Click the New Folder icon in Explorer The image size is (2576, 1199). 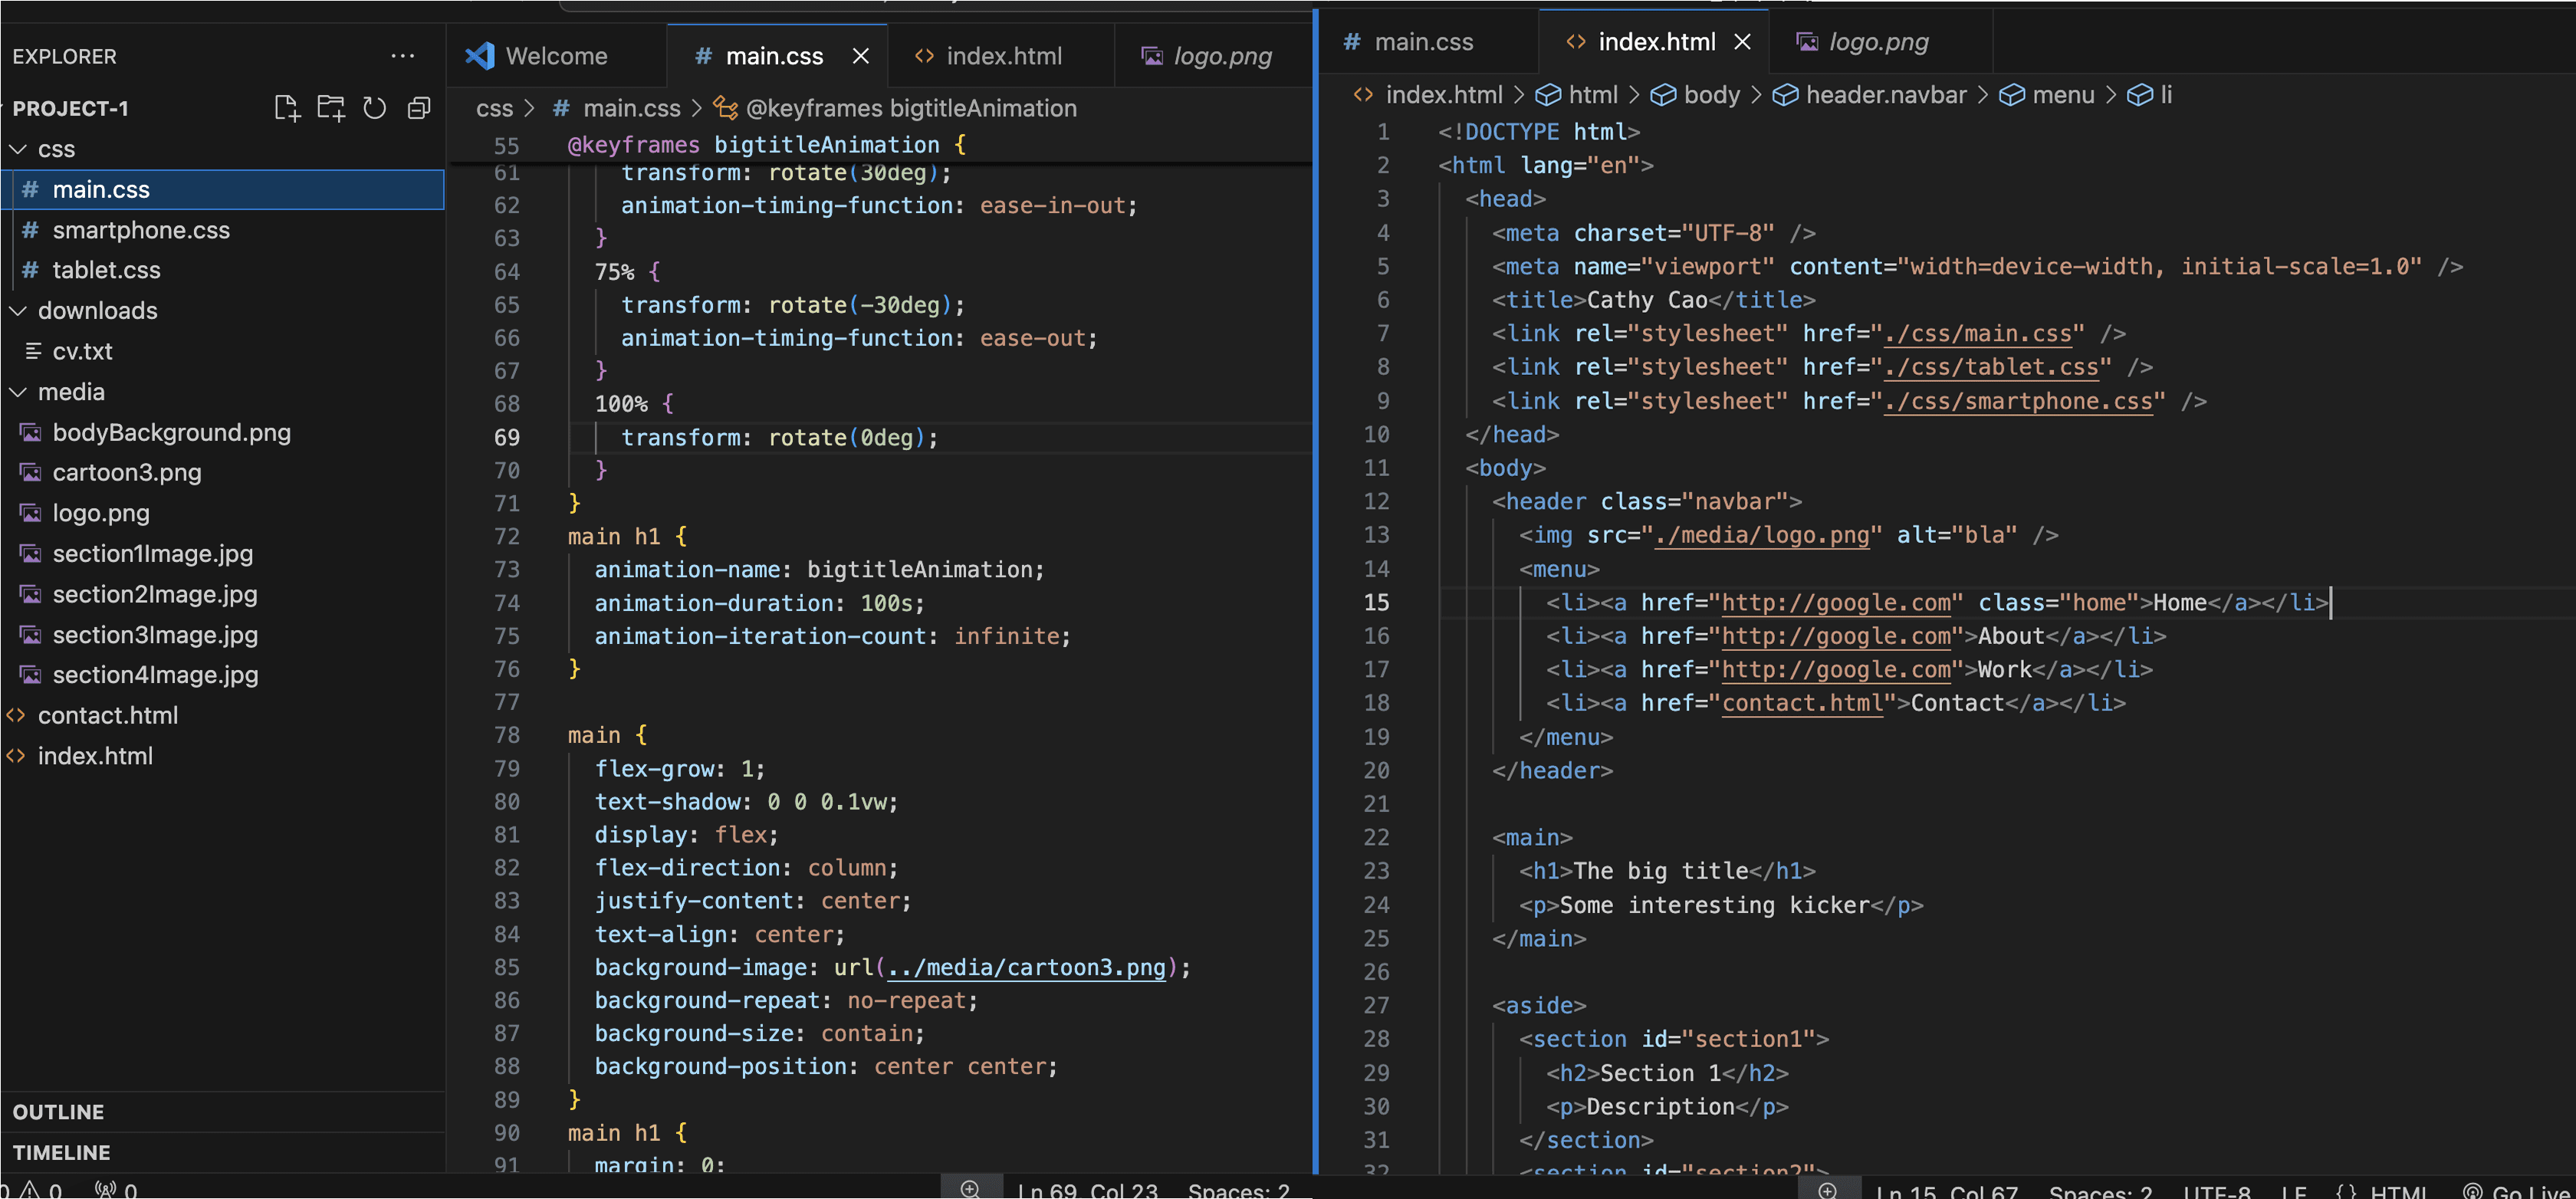330,108
